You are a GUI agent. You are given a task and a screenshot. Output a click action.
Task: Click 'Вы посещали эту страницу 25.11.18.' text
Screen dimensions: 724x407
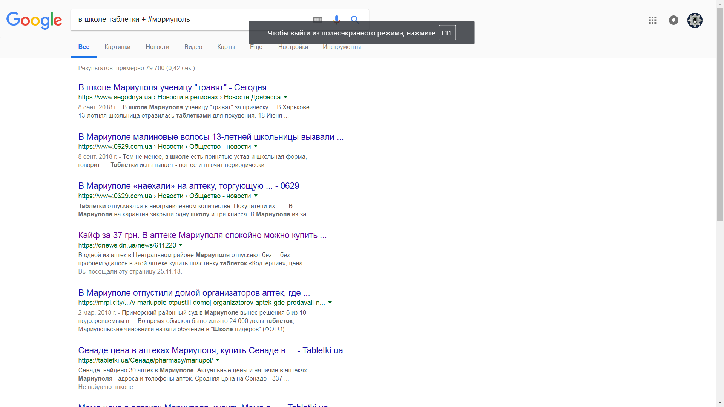tap(130, 272)
